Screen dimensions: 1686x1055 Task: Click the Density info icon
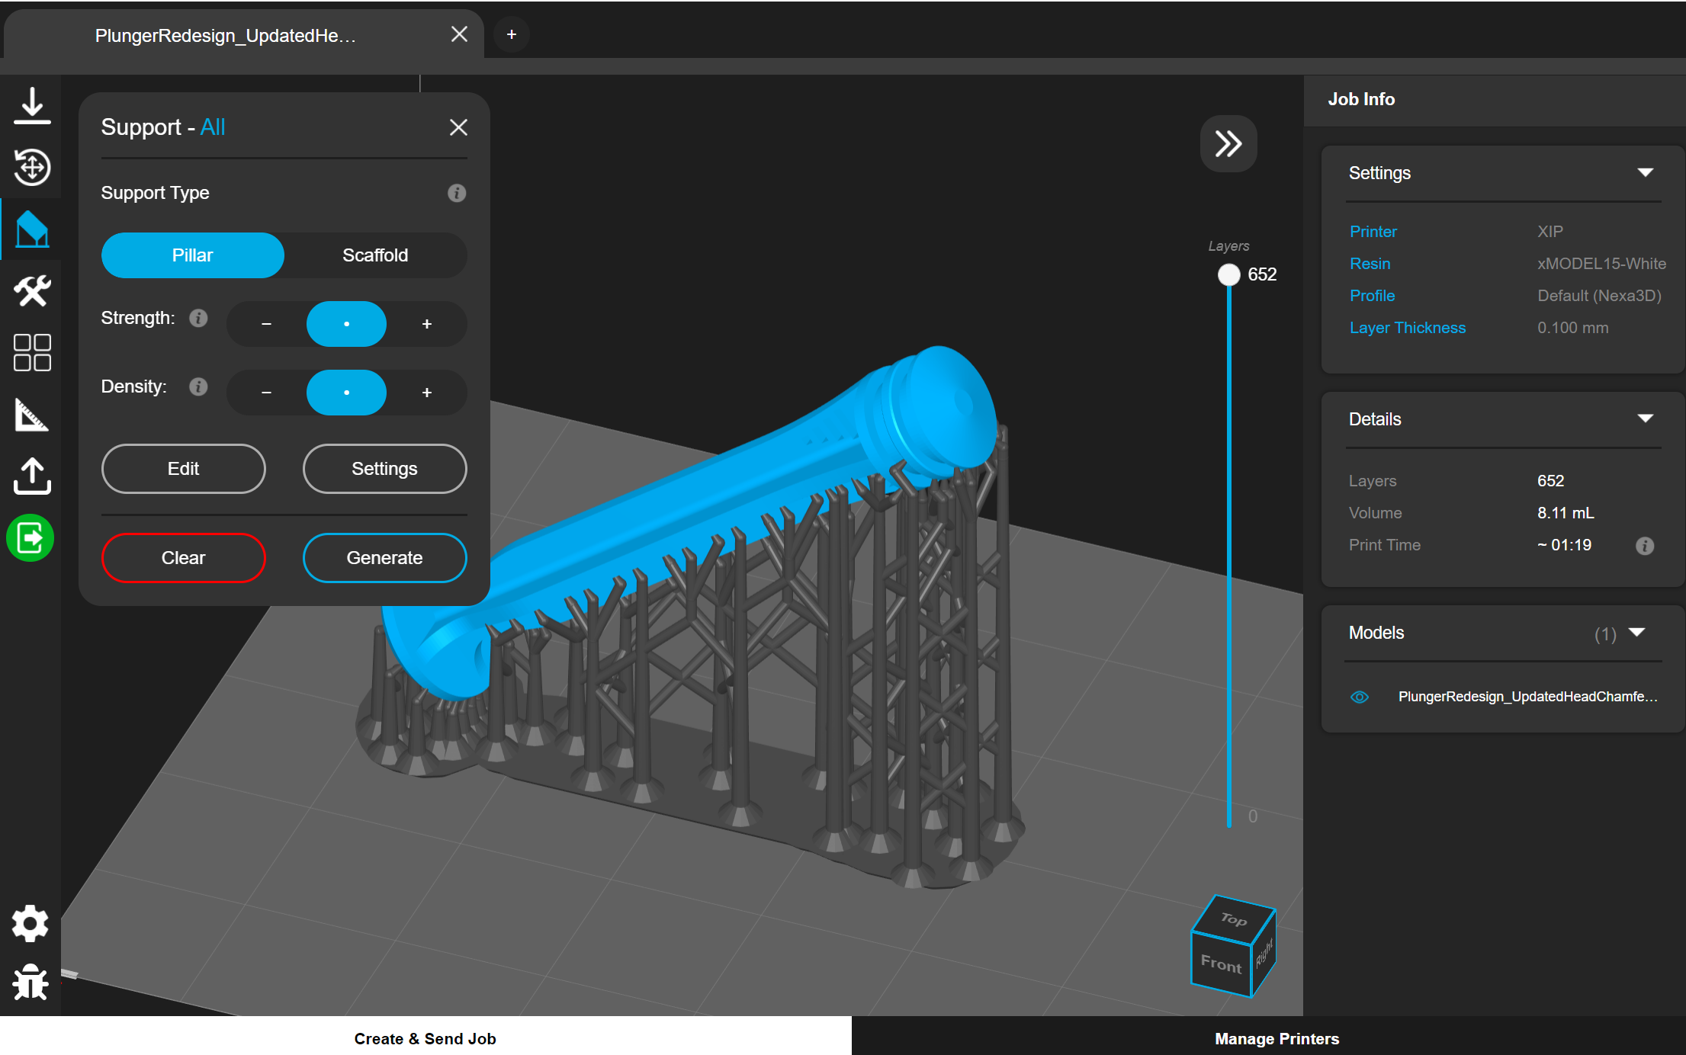click(198, 386)
